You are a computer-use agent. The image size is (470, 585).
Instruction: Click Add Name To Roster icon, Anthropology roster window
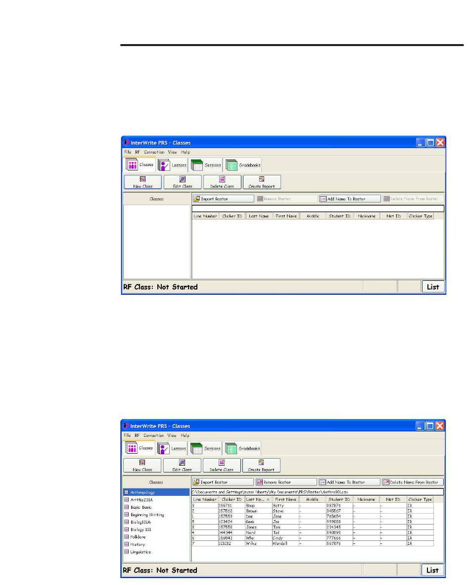[x=323, y=482]
